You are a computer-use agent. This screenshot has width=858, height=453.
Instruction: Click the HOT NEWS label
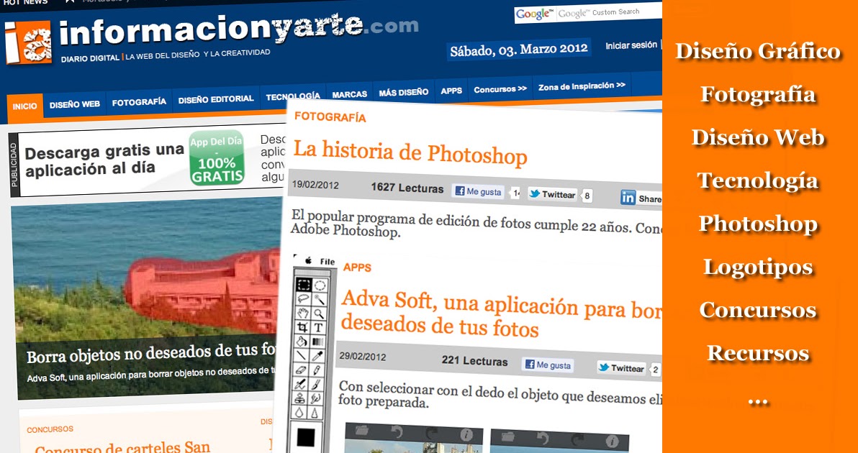click(25, 2)
